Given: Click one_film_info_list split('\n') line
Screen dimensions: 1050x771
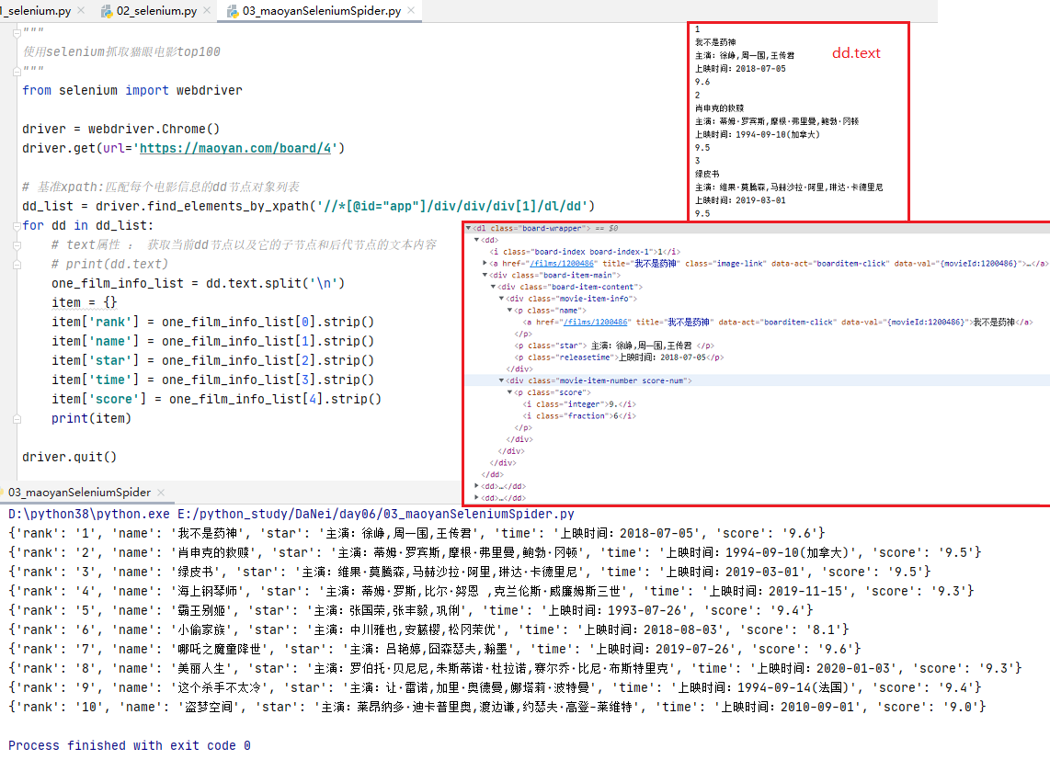Looking at the screenshot, I should click(199, 283).
